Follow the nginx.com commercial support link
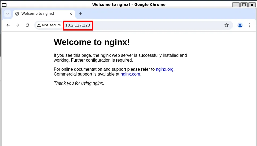This screenshot has width=257, height=146. tap(130, 74)
